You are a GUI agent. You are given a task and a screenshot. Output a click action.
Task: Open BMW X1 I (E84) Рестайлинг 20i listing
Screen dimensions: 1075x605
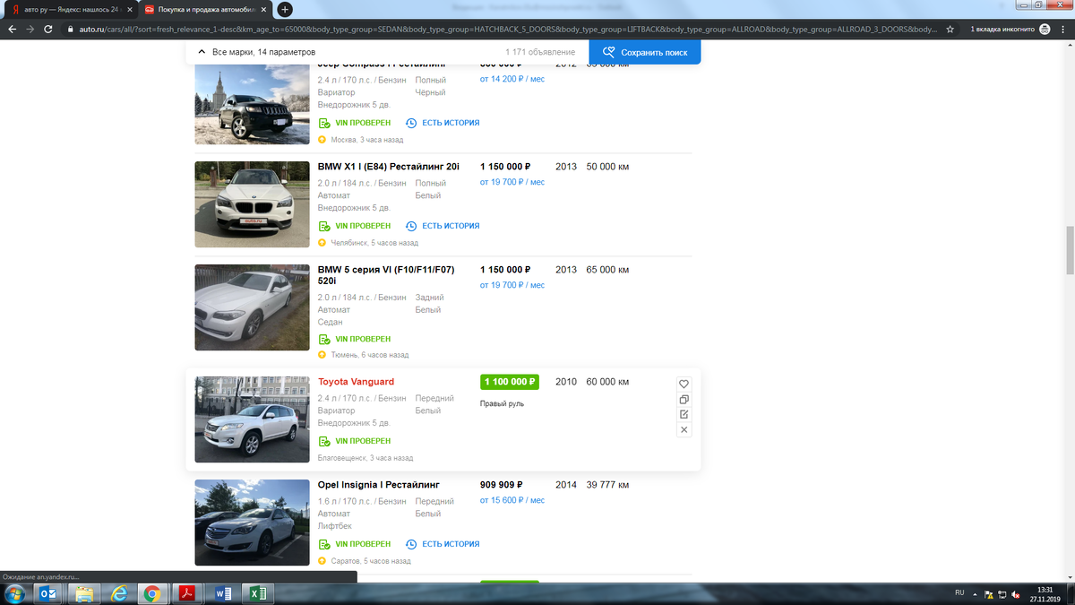pos(388,167)
